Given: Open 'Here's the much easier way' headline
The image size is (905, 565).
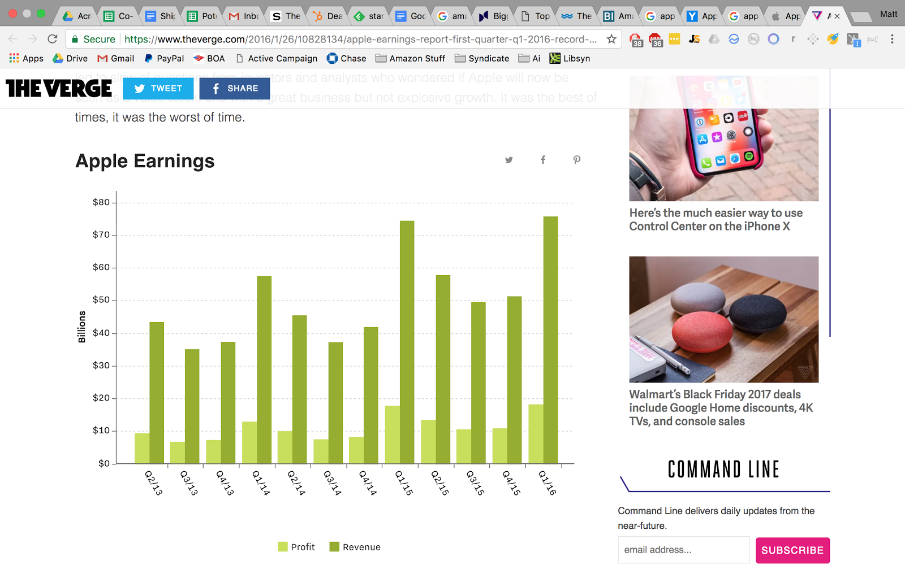Looking at the screenshot, I should coord(716,220).
